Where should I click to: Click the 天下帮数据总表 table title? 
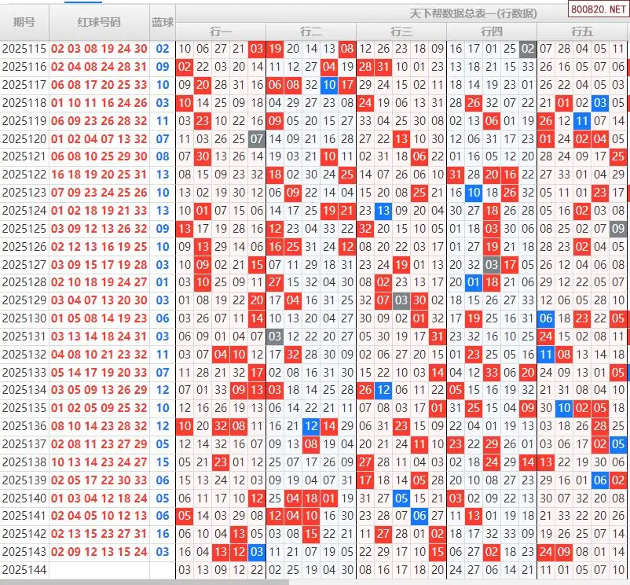pyautogui.click(x=462, y=13)
